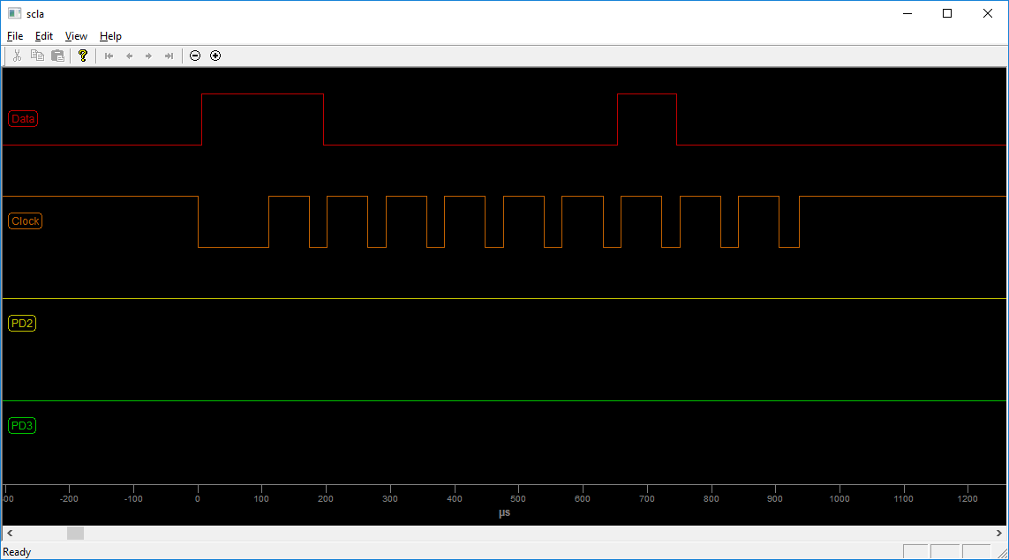
Task: Click the Paste clipboard icon
Action: [57, 56]
